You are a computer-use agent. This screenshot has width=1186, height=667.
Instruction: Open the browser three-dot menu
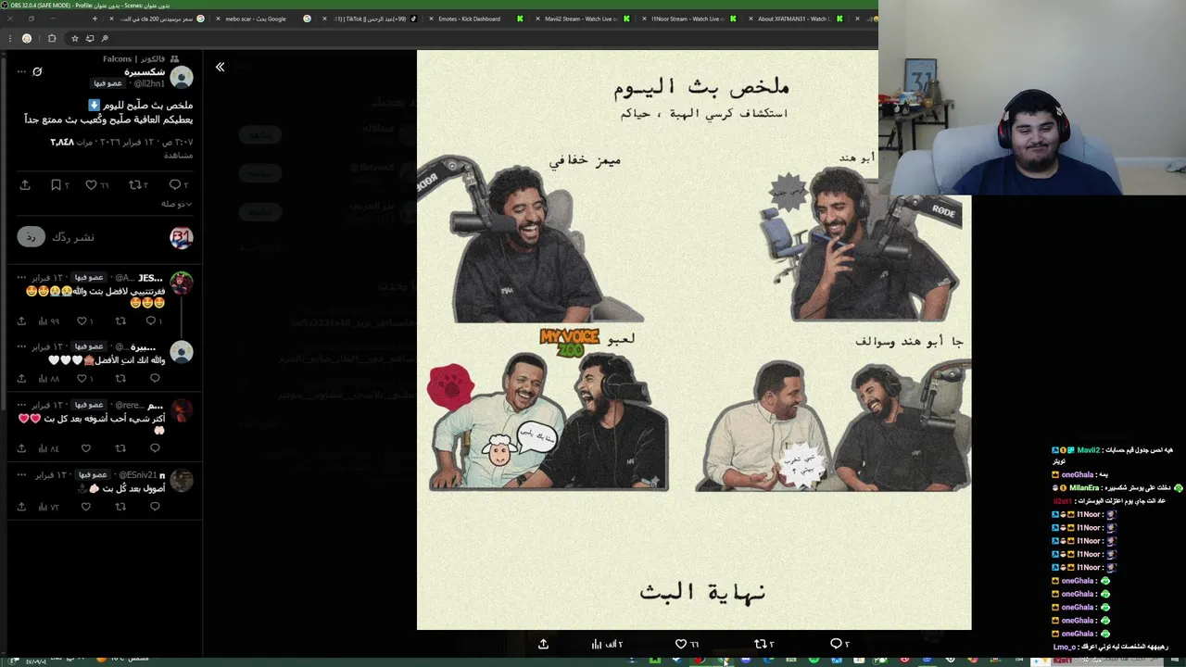point(9,38)
